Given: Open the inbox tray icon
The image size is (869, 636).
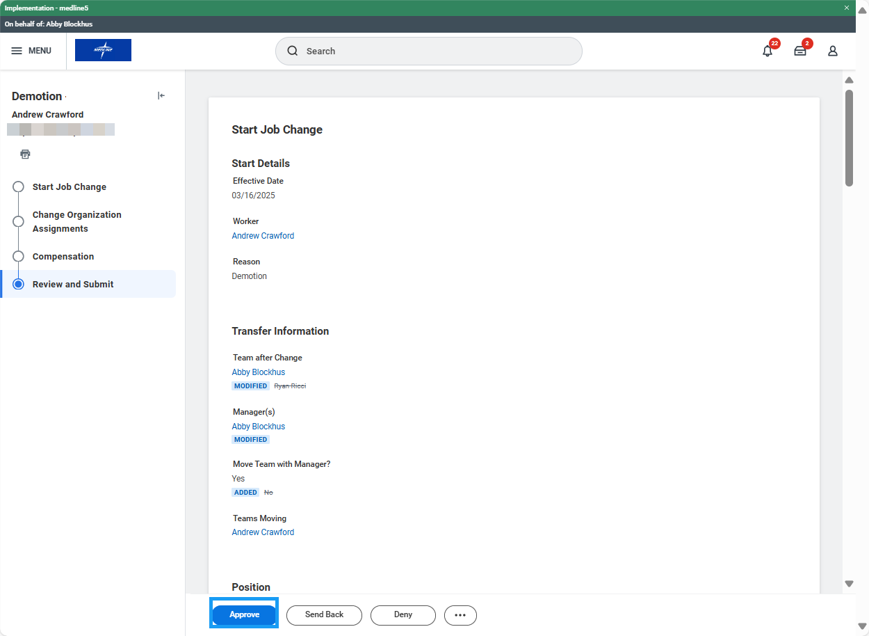Looking at the screenshot, I should click(x=800, y=51).
